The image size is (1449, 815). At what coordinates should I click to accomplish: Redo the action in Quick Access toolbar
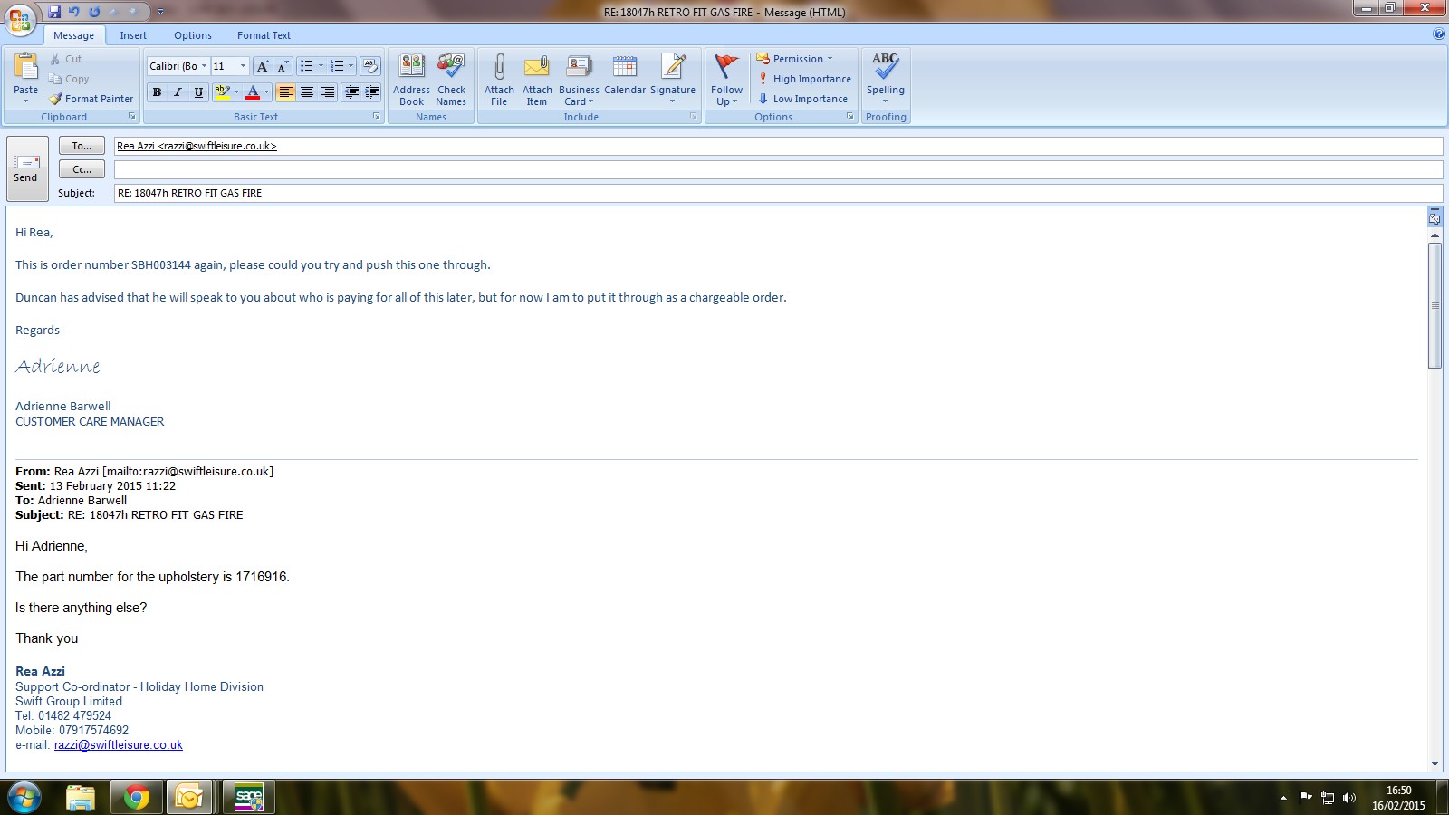[x=94, y=12]
